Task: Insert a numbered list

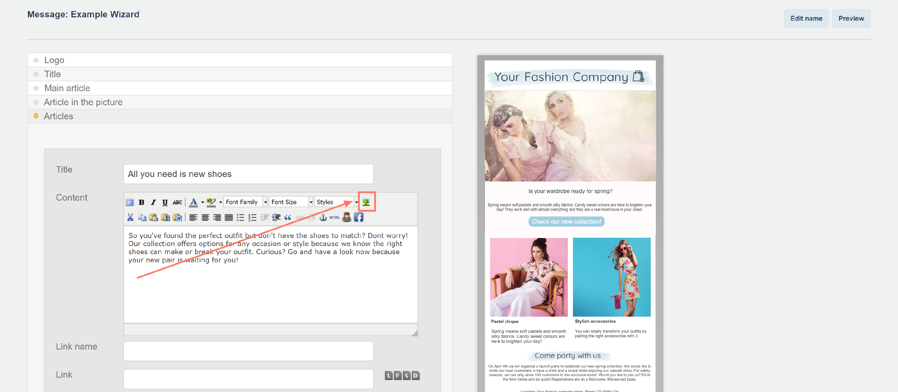Action: point(252,218)
